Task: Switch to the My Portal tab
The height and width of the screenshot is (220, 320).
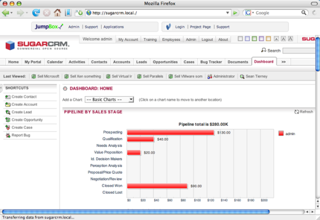Action: pos(33,62)
